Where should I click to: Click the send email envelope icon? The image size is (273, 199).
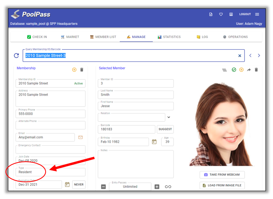(x=80, y=138)
